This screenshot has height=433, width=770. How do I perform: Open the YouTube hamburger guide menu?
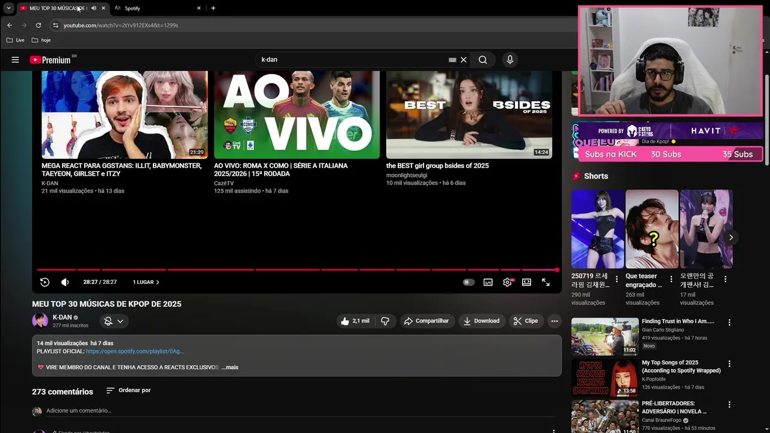coord(15,60)
